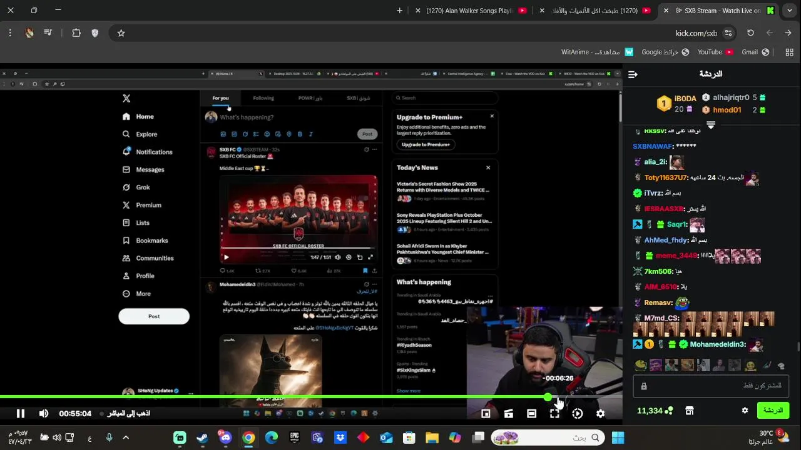Click Bookmarks in the streamed X sidebar

coord(146,241)
